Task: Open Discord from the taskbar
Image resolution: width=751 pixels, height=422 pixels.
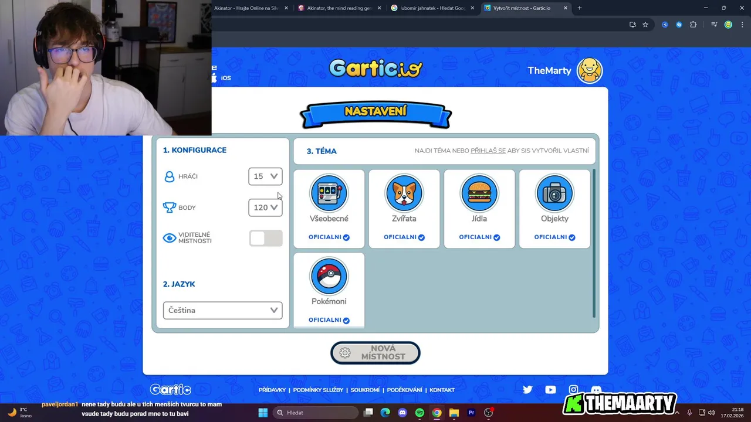Action: (402, 413)
